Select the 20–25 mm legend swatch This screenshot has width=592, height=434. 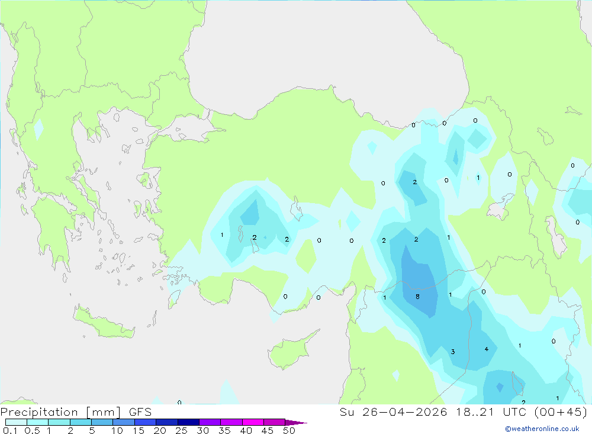coord(167,422)
